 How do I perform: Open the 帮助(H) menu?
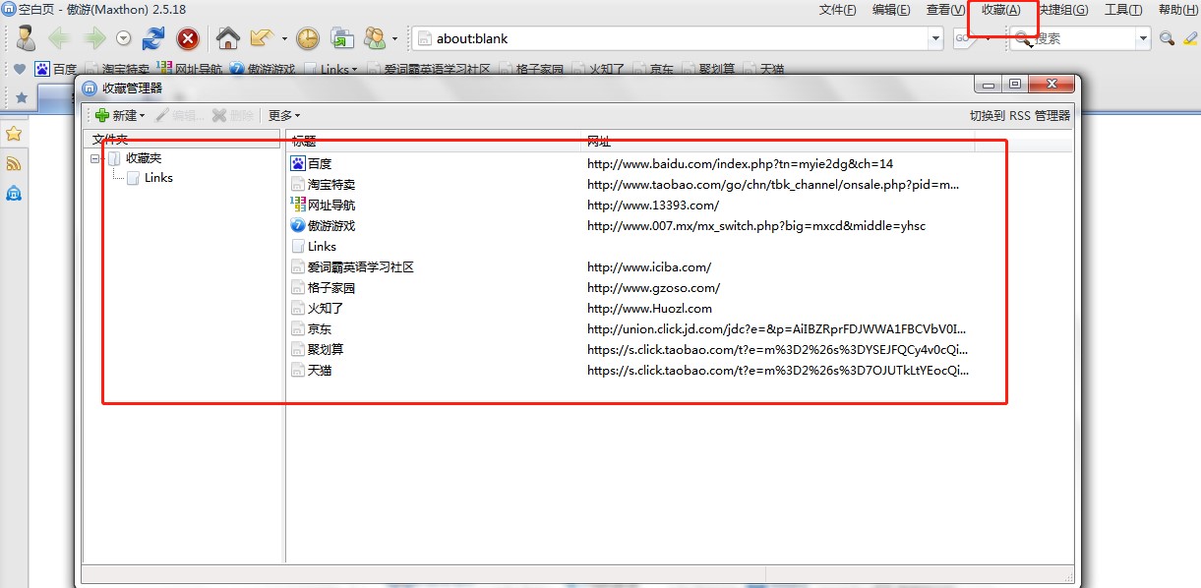tap(1177, 10)
